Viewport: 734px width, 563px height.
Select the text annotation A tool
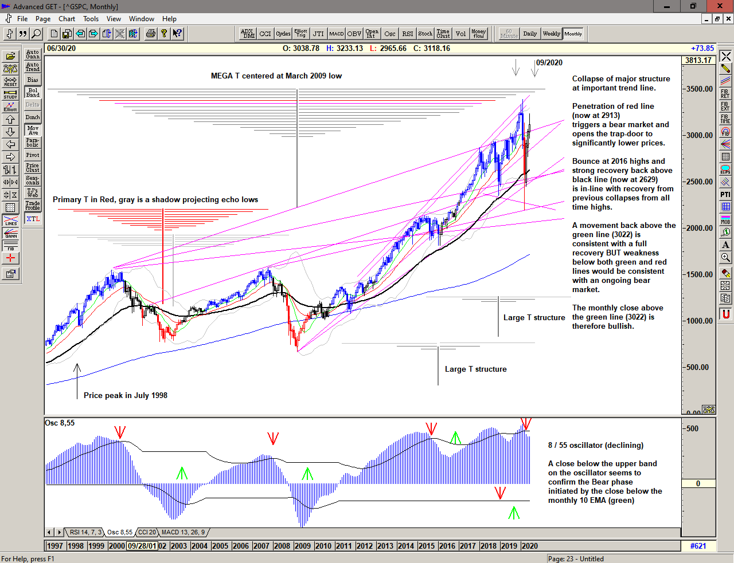click(x=725, y=245)
